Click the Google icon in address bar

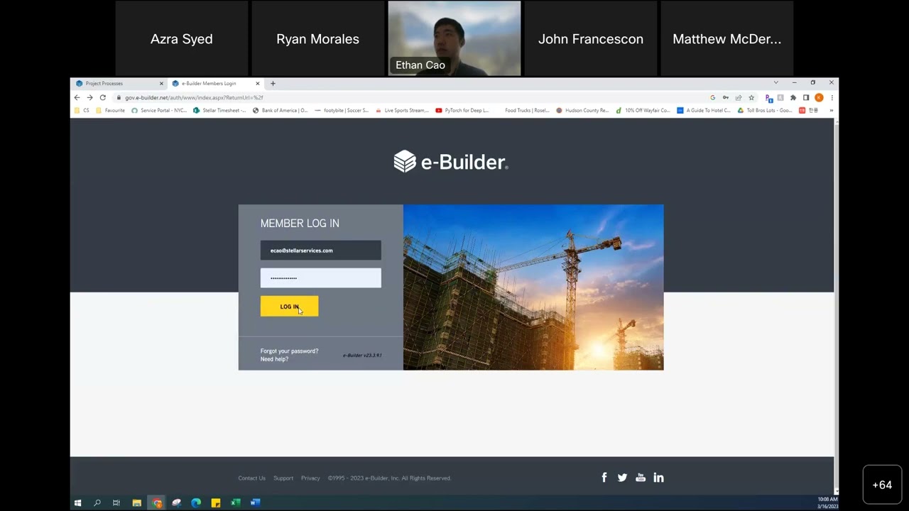(x=712, y=98)
